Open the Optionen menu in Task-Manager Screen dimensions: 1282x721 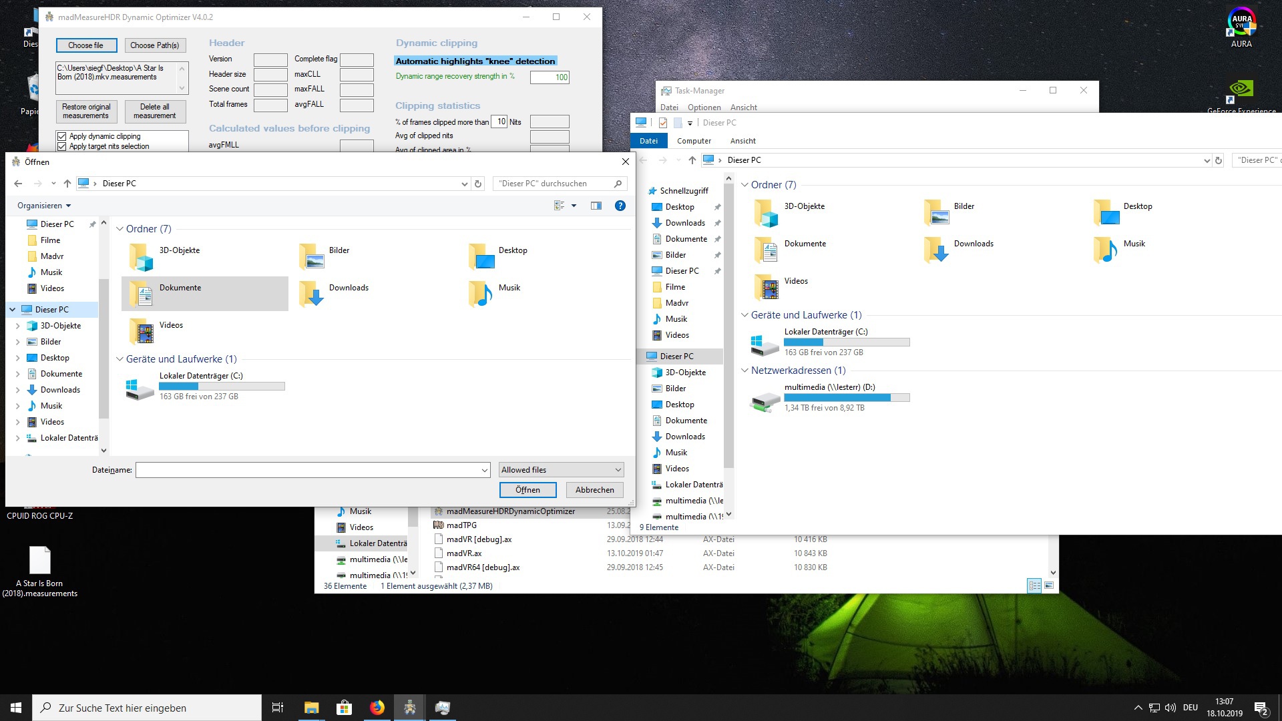704,107
